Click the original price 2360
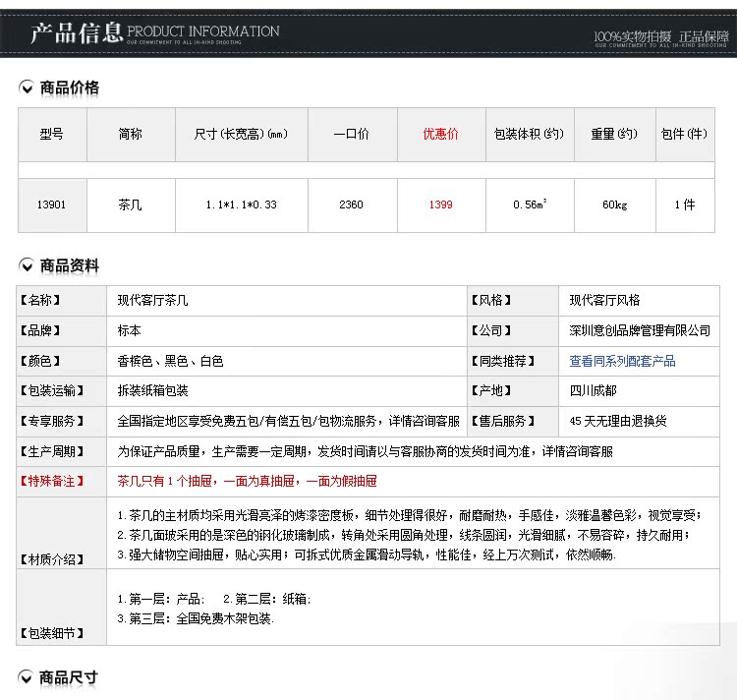Screen dimensions: 737x700 351,204
